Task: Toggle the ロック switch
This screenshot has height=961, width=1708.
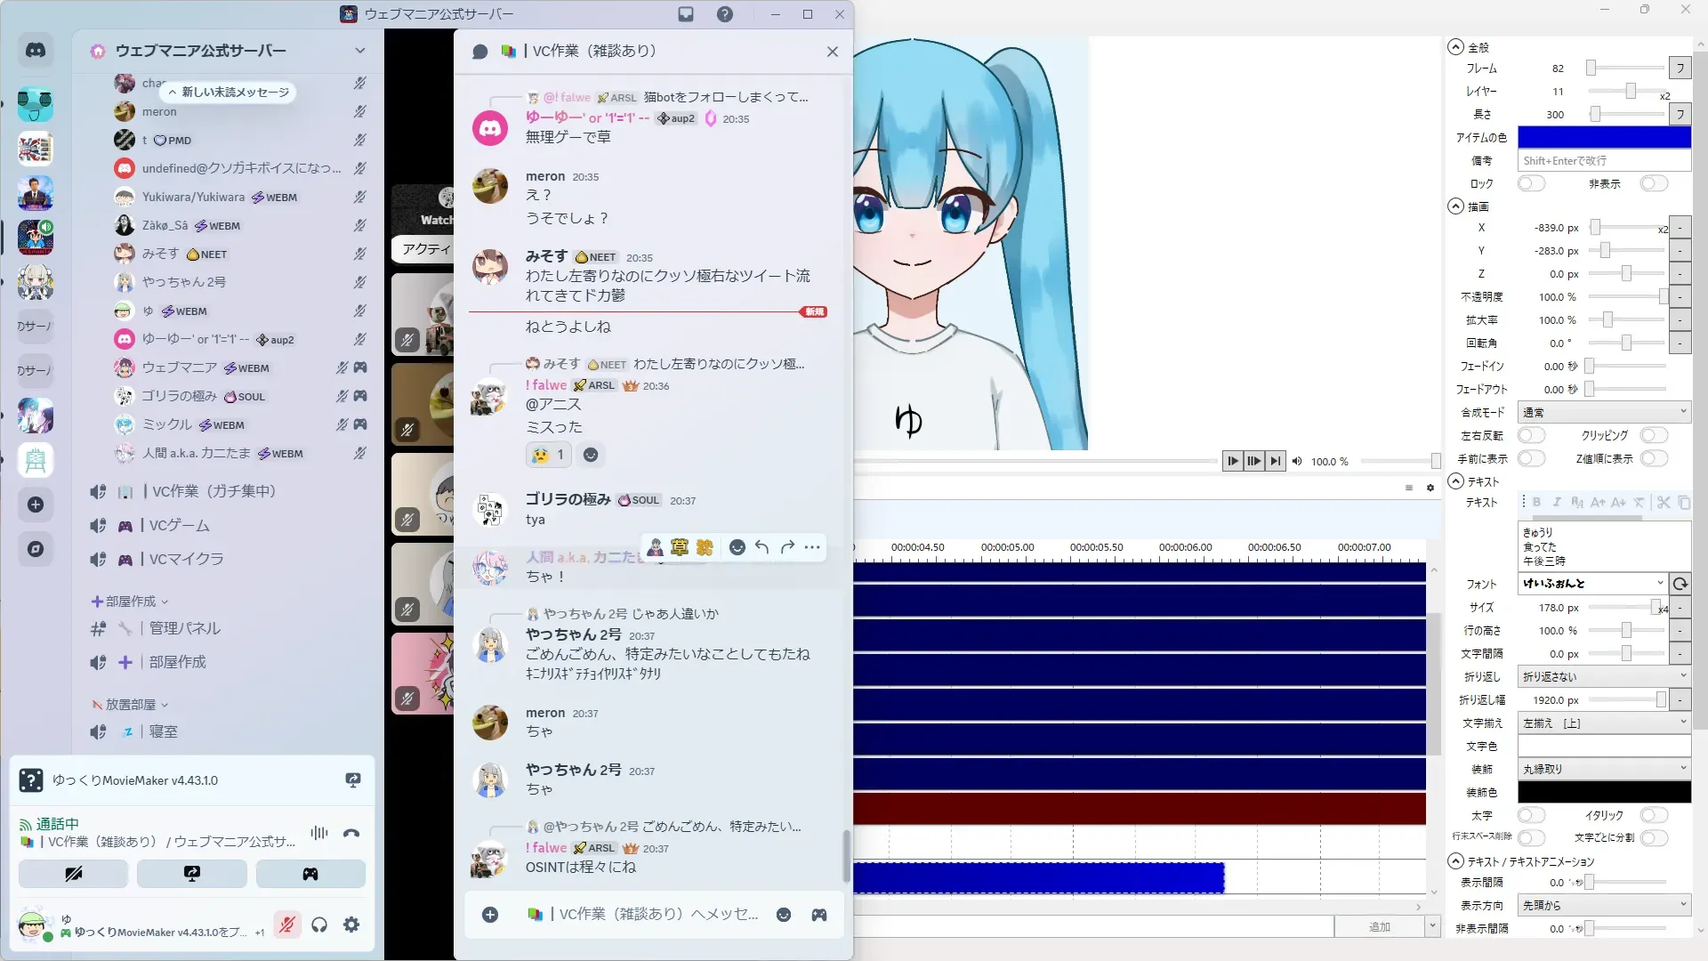Action: click(1531, 183)
